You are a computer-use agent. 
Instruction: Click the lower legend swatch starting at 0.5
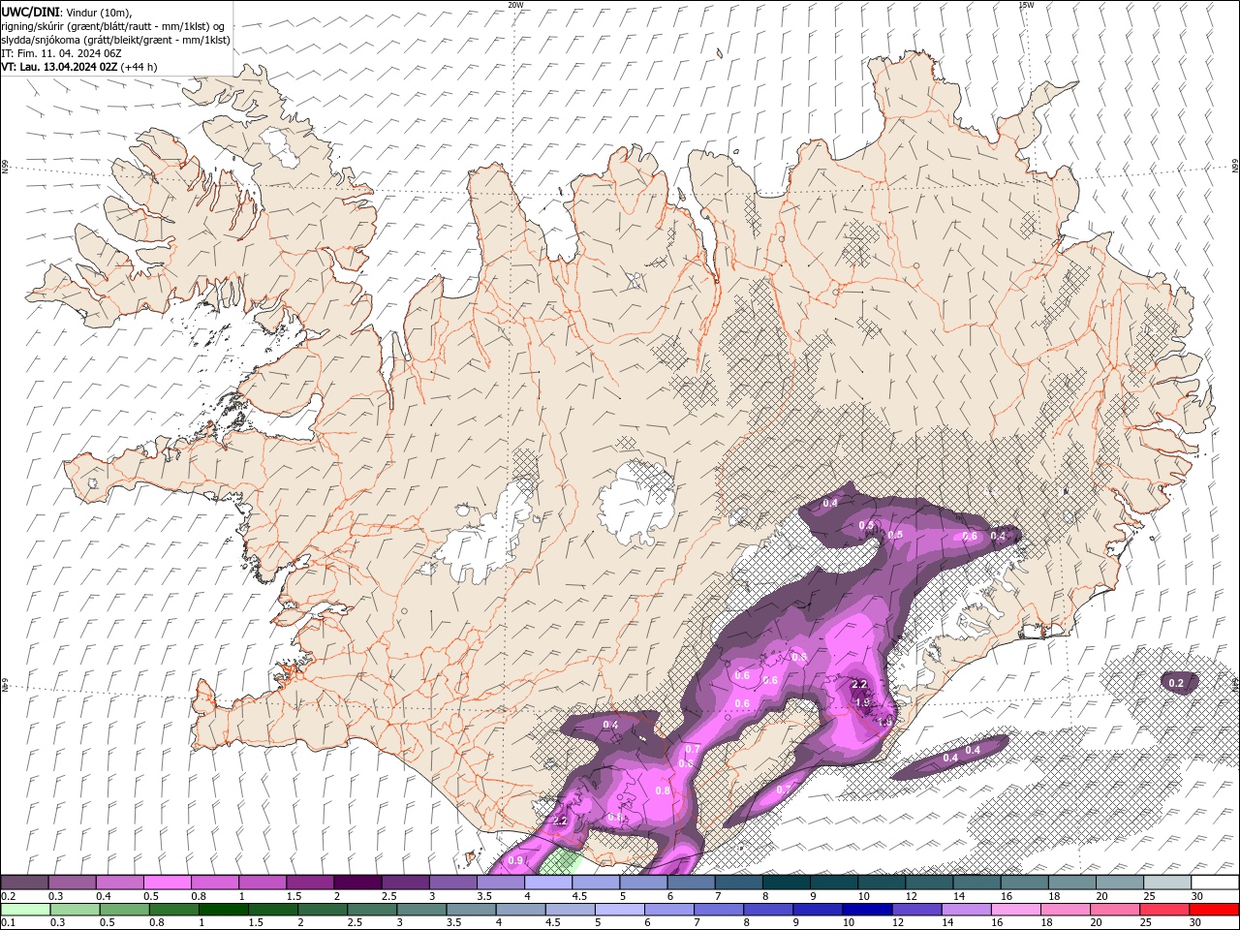pos(124,910)
